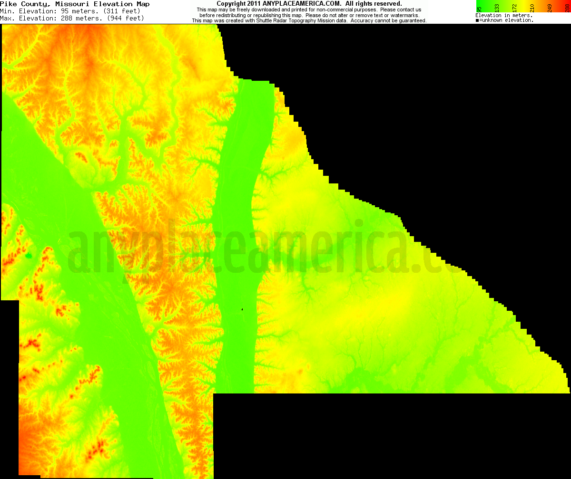This screenshot has height=479, width=571.
Task: Select the 'Min. Elevation: 95 meters' line
Action: (70, 11)
